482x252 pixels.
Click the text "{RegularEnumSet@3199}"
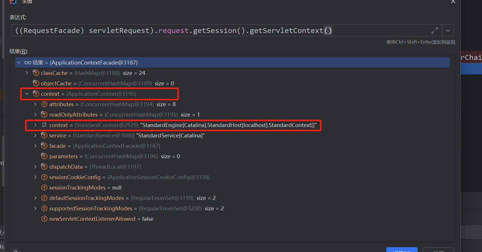(162, 198)
